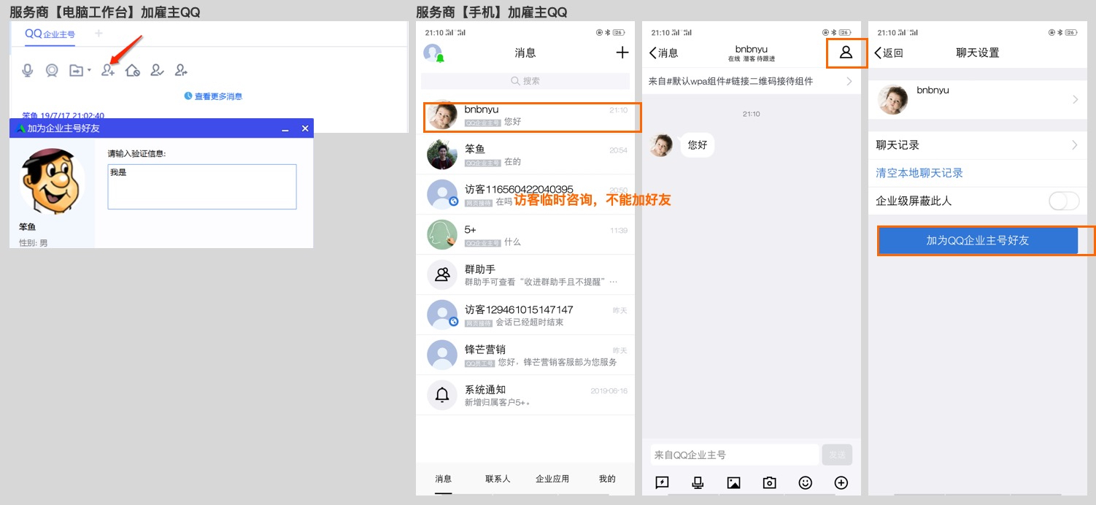The height and width of the screenshot is (505, 1096).
Task: Tap the computer monitor icon in chat toolbar
Action: pos(698,483)
